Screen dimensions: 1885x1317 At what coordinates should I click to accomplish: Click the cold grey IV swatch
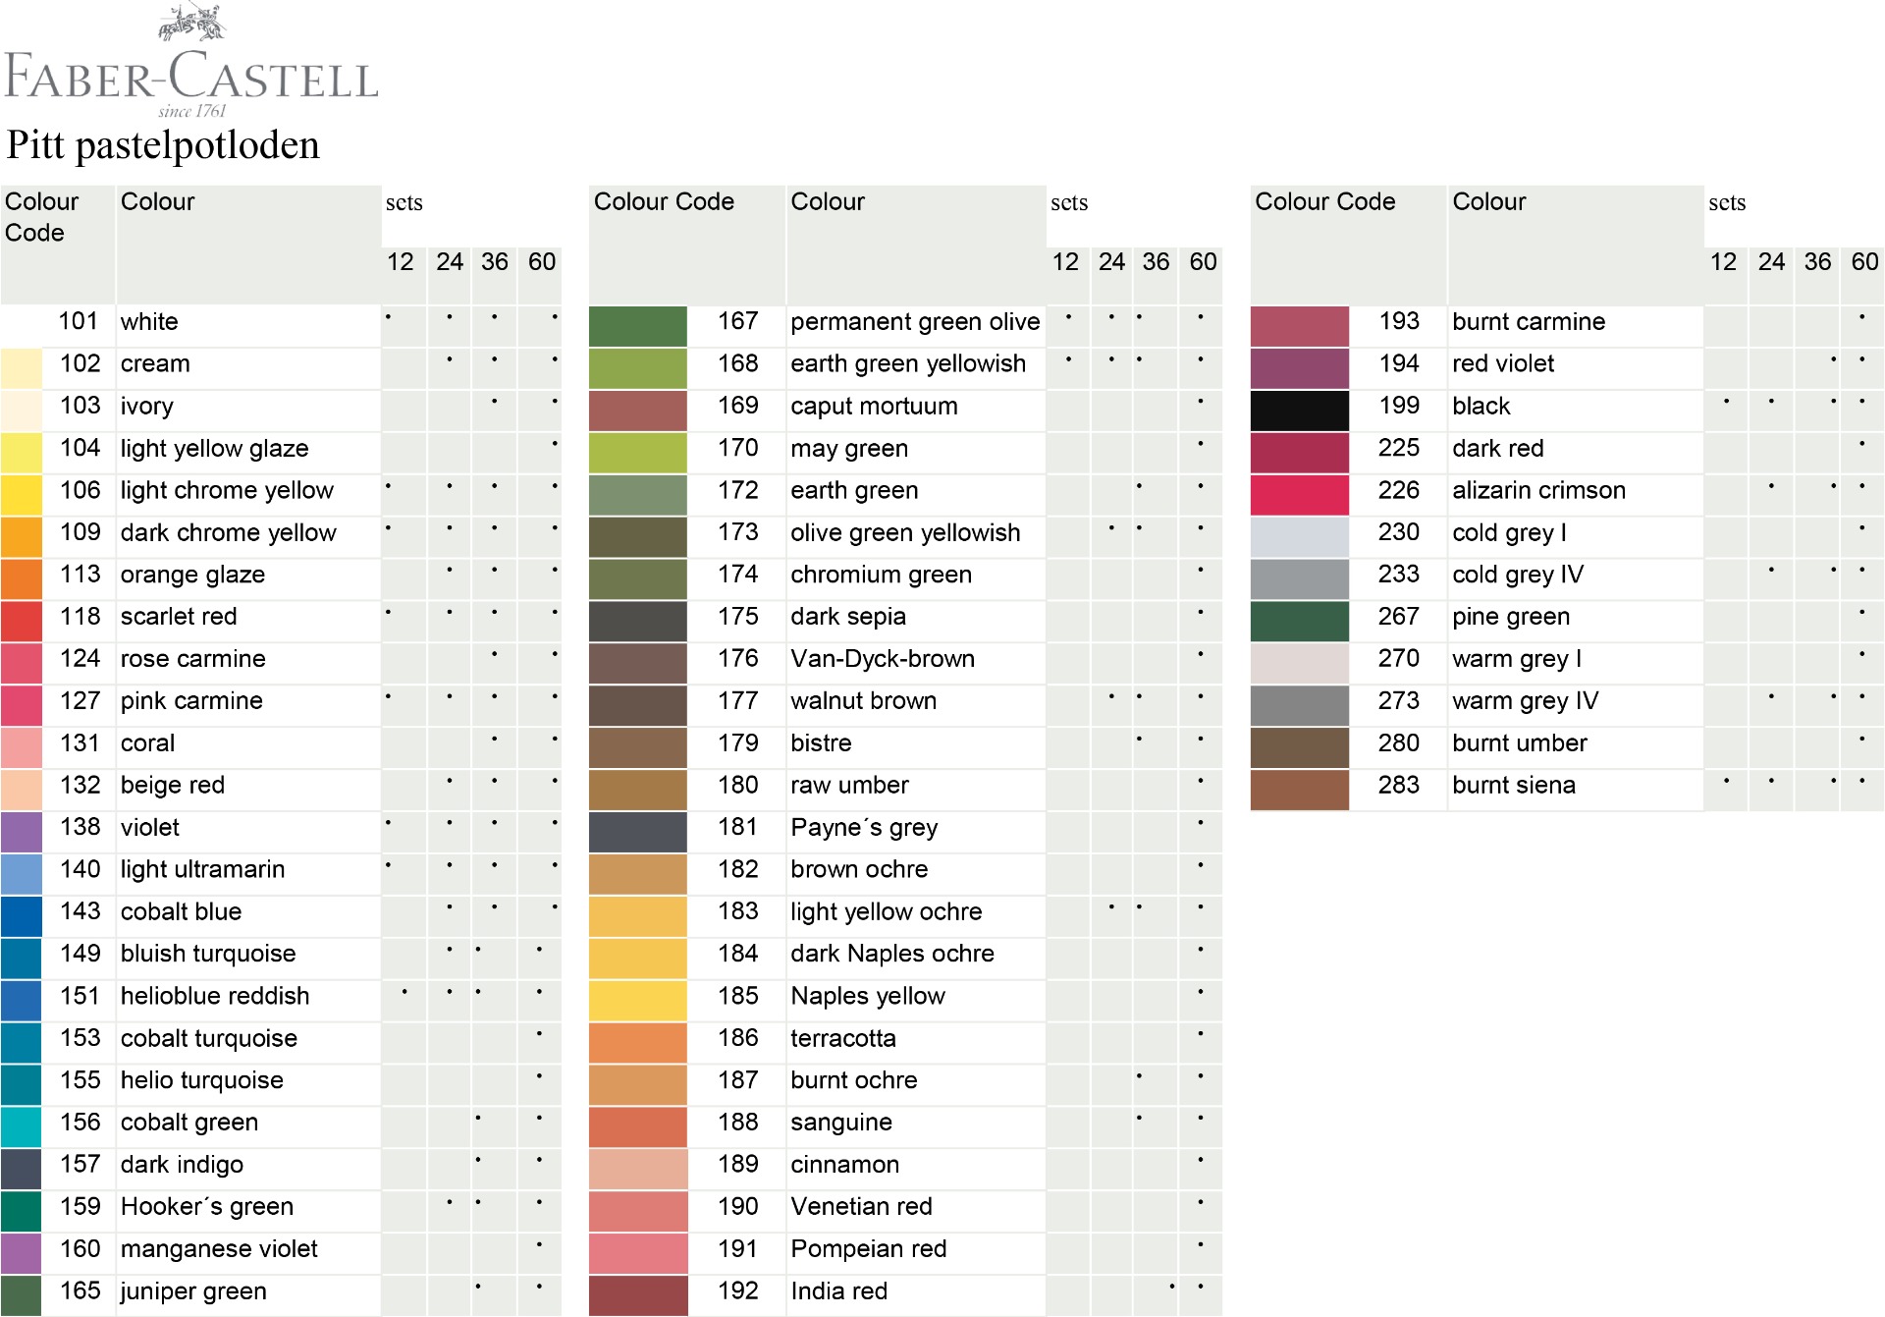[x=1299, y=578]
